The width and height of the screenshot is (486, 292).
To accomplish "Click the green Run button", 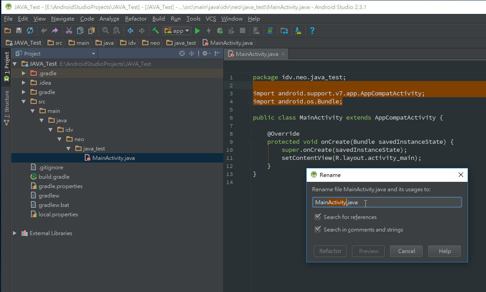I will [x=197, y=30].
